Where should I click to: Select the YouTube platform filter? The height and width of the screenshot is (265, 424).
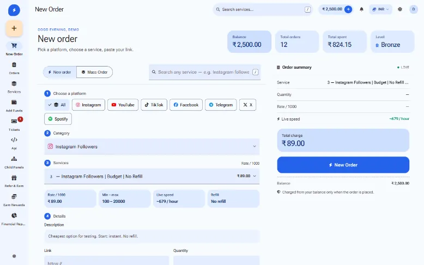coord(123,105)
